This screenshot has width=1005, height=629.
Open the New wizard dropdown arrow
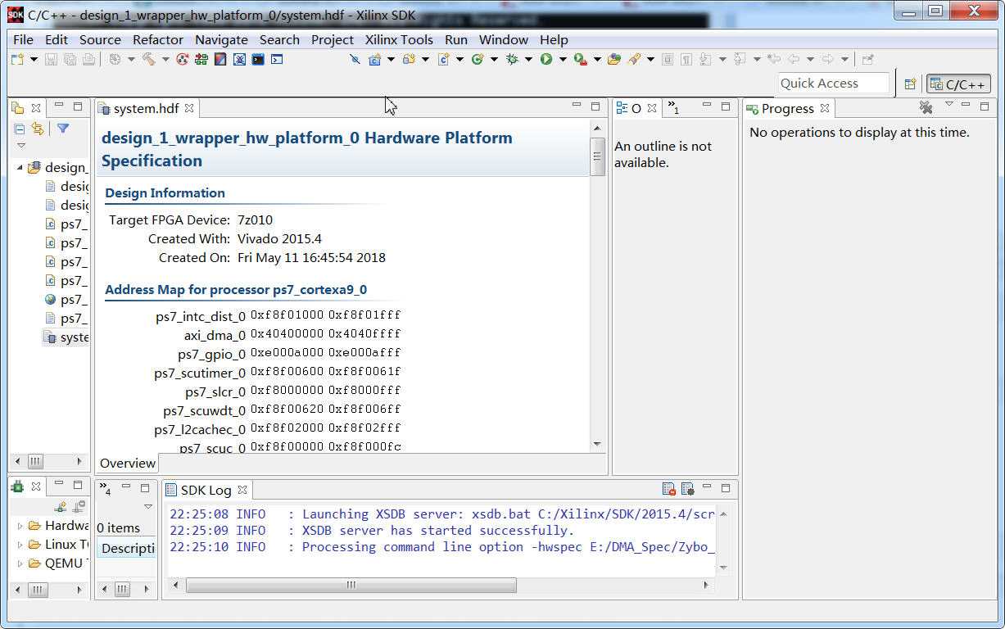tap(34, 59)
